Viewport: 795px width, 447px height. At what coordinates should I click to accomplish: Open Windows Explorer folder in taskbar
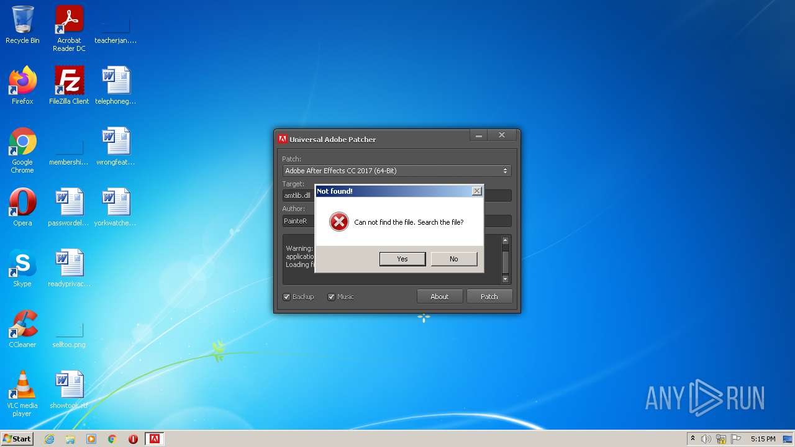pos(70,439)
